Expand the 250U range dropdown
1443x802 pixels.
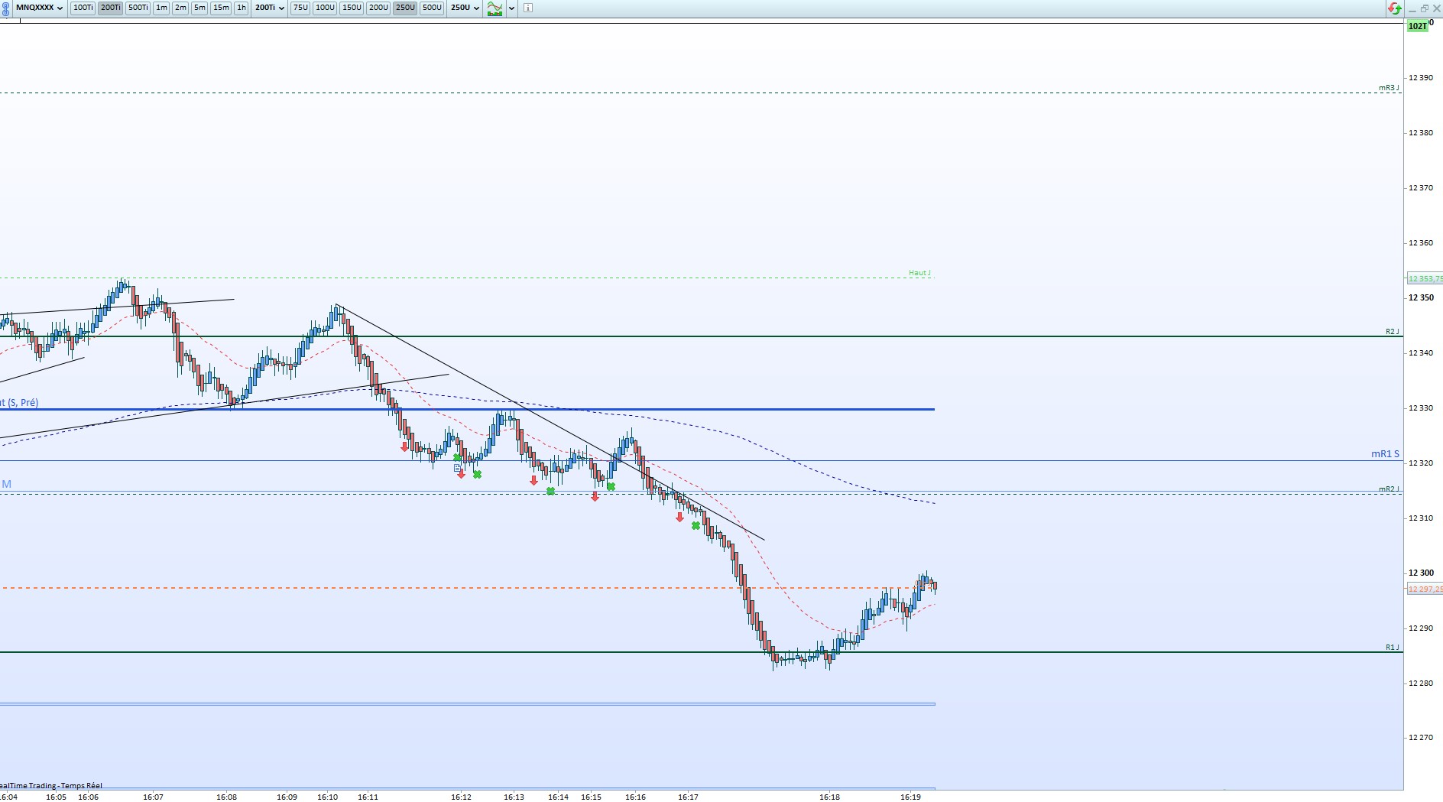(465, 8)
